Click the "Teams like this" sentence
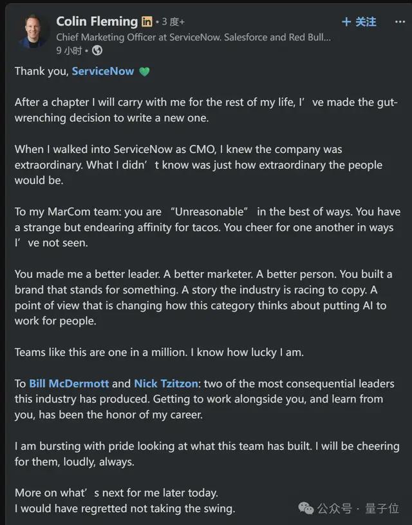The height and width of the screenshot is (525, 412). pos(159,352)
